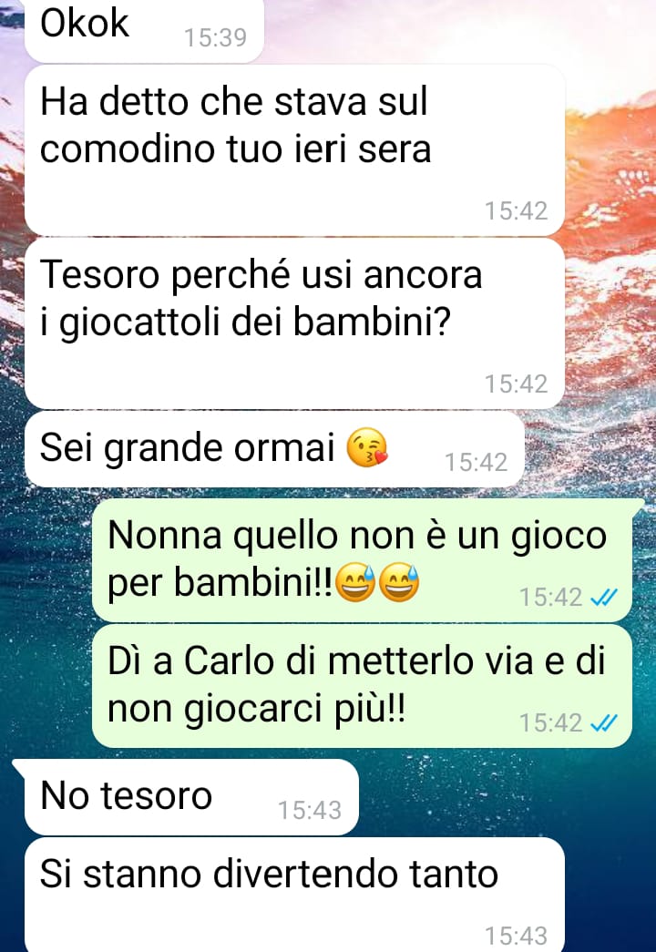Click the 15:39 timestamp on Okok message
The image size is (656, 952).
(216, 37)
